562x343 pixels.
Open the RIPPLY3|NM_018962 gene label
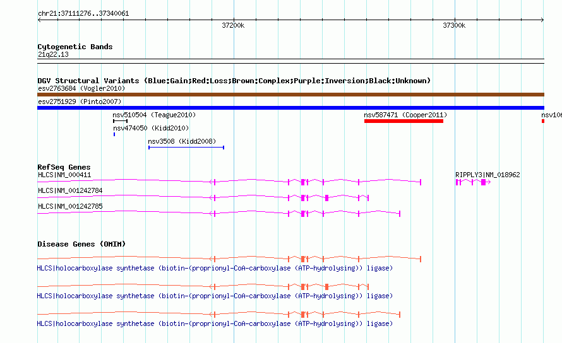[x=487, y=175]
